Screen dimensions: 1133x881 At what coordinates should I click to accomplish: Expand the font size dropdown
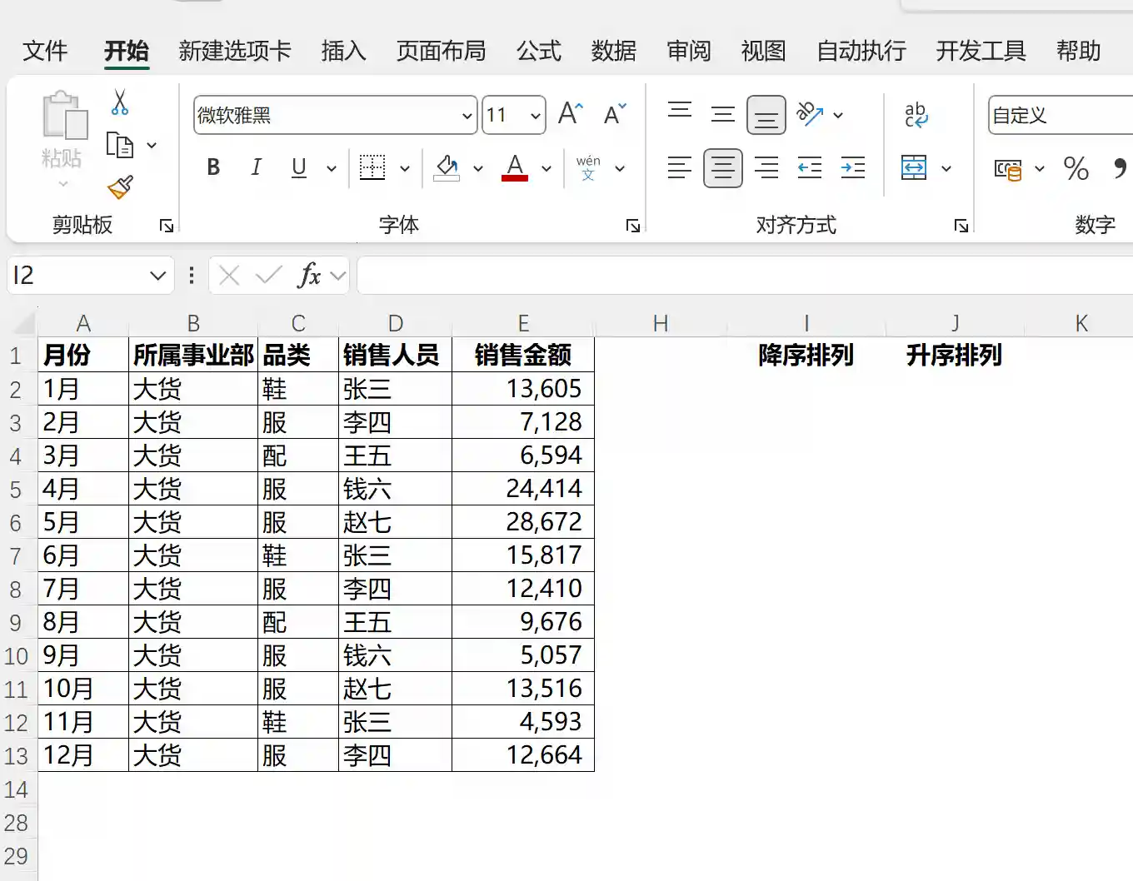[536, 116]
